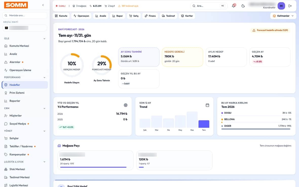Click the 189 teslimat açık warning link
299x187 pixels.
[128, 6]
